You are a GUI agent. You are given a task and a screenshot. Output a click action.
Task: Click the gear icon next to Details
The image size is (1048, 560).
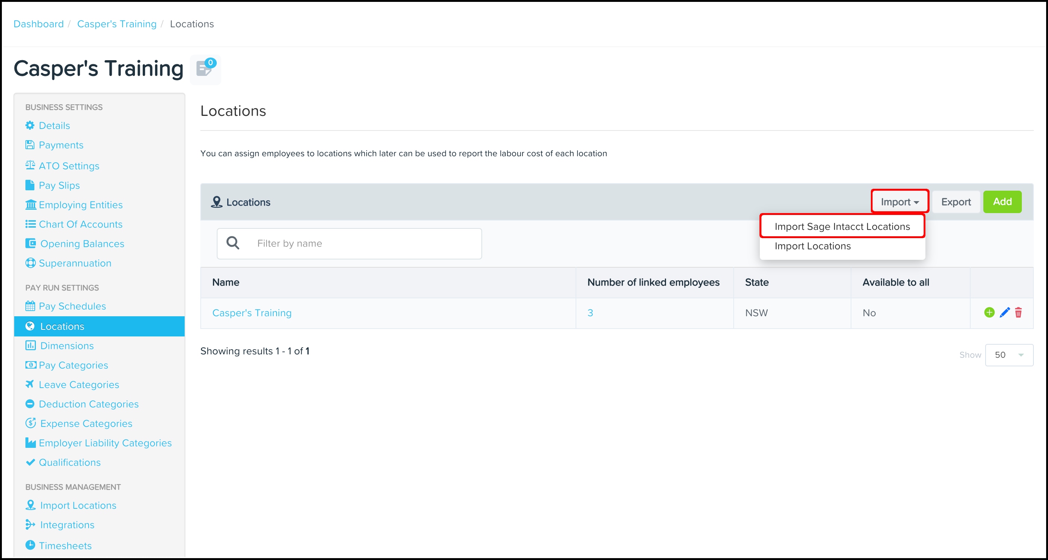point(30,125)
